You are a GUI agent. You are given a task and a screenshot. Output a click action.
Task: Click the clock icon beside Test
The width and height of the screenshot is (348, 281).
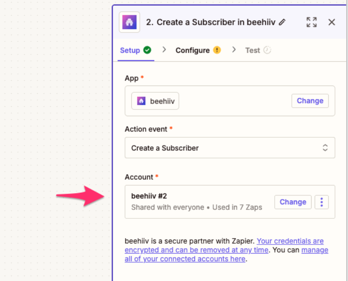point(267,50)
